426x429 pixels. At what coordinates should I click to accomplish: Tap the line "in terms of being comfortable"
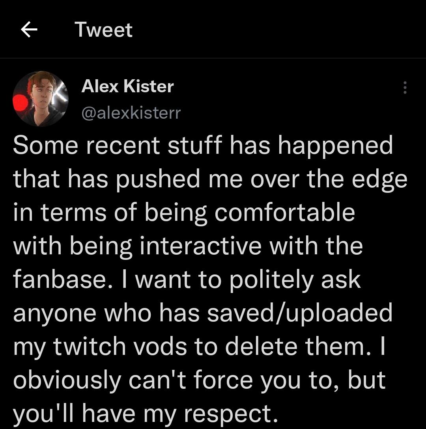(x=184, y=213)
